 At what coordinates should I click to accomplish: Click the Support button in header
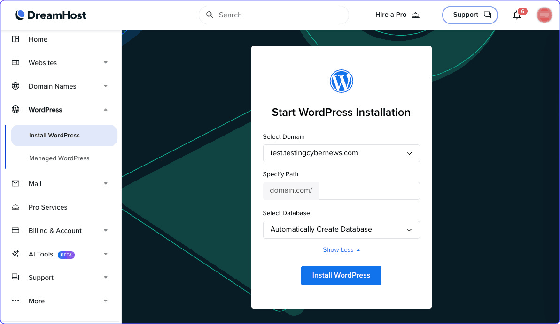point(470,15)
